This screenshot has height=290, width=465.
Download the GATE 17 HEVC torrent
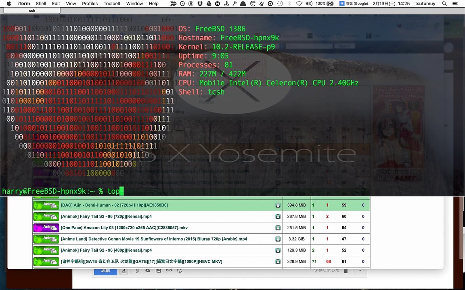click(278, 261)
